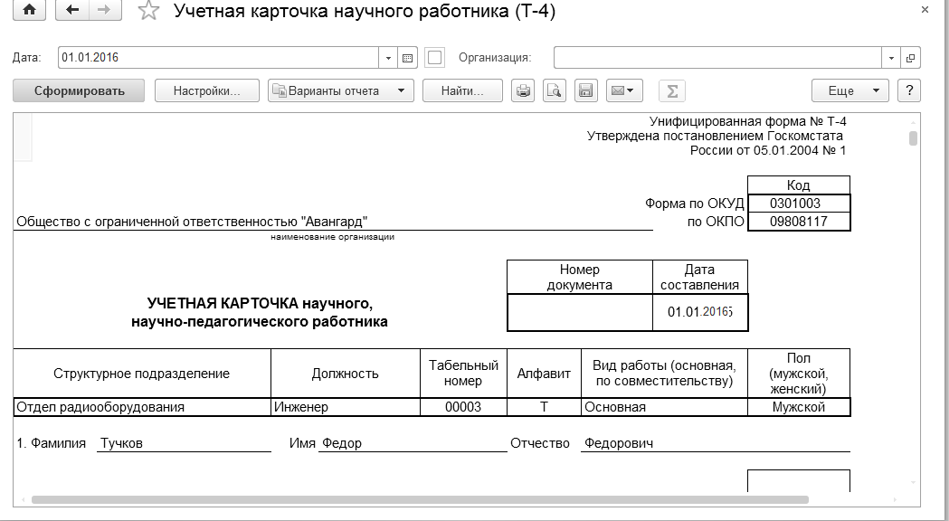Select alphabet cell with letter Т

click(x=544, y=407)
